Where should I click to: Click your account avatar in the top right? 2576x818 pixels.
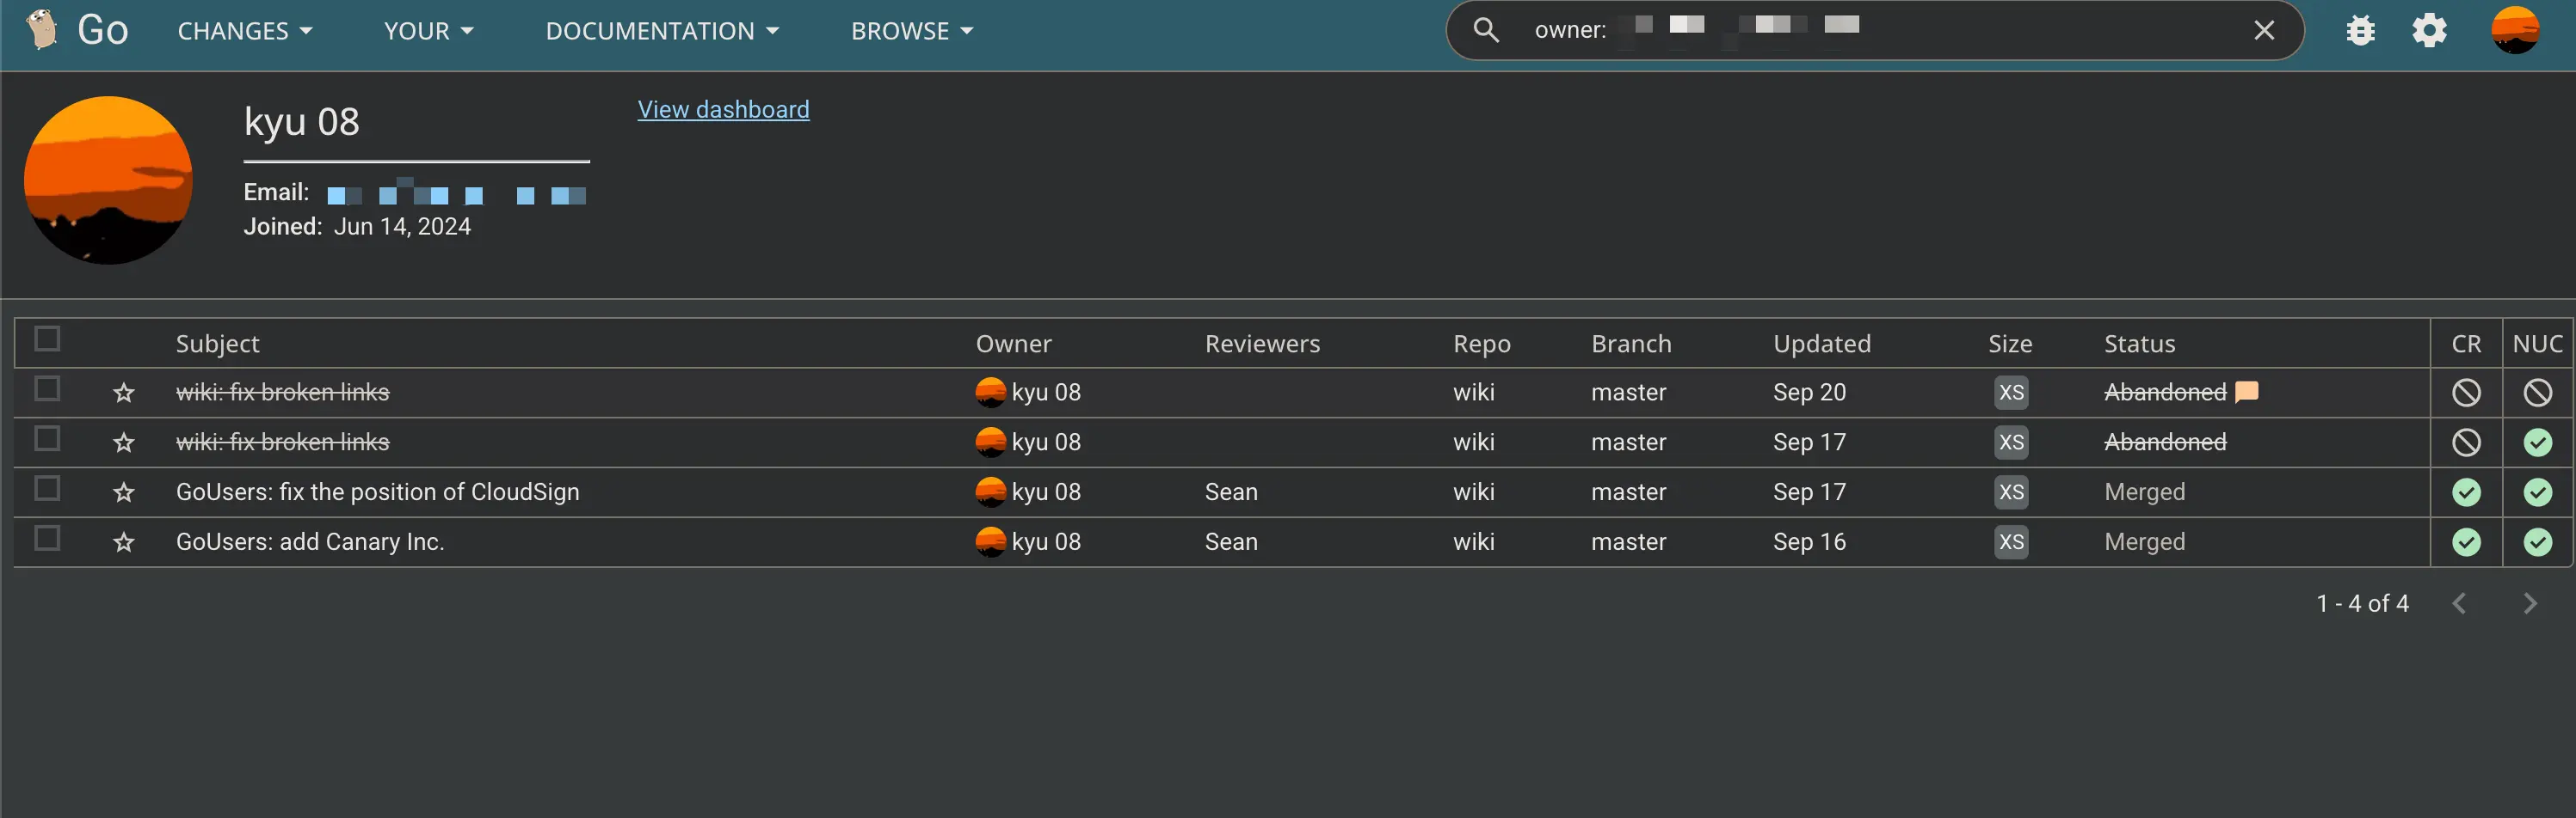coord(2516,29)
